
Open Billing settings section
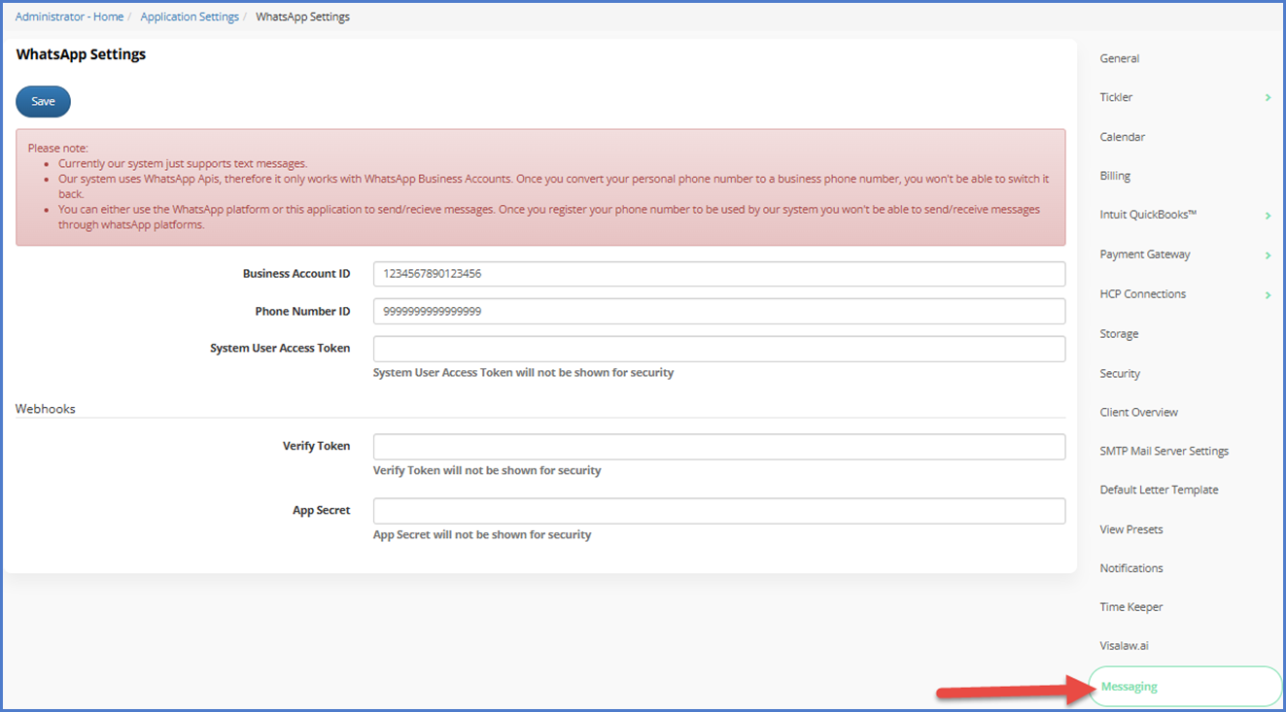1115,177
